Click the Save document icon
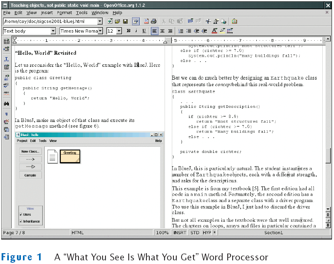This screenshot has height=264, width=334. click(x=125, y=21)
